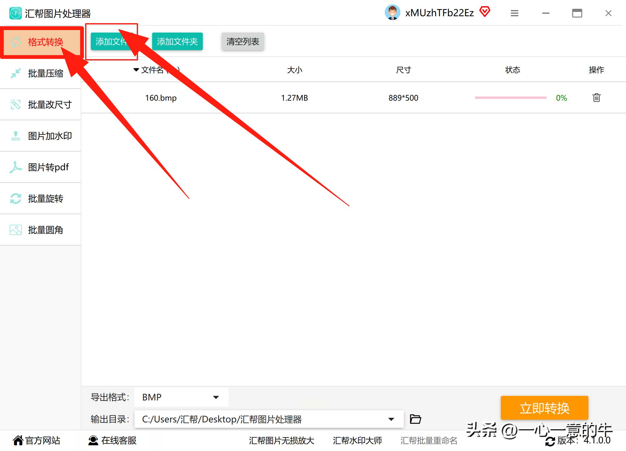Select the 批量压缩 tool in sidebar
Screen dimensions: 626x451
(45, 73)
